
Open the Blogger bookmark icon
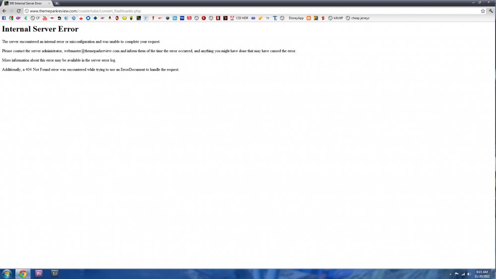(309, 18)
